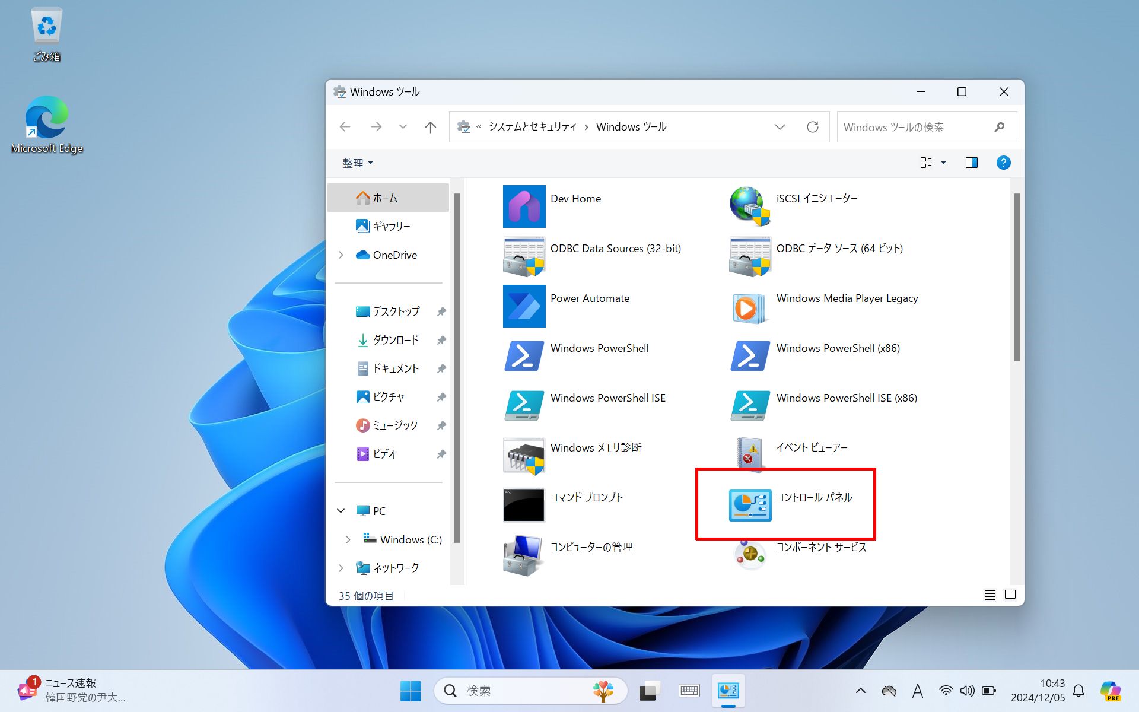
Task: Open ODBC Data Sources (32-bit) icon
Action: (524, 256)
